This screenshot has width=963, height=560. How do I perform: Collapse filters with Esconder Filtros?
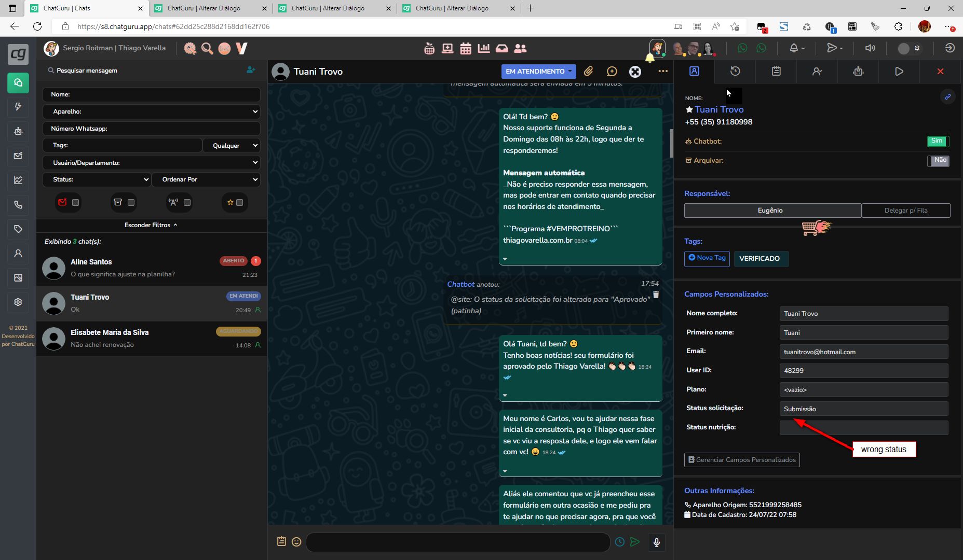click(x=151, y=225)
